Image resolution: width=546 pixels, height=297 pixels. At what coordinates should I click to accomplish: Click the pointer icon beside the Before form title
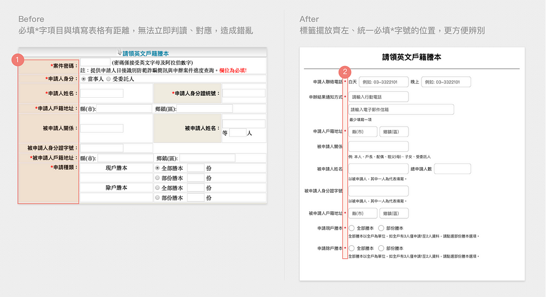(x=120, y=52)
